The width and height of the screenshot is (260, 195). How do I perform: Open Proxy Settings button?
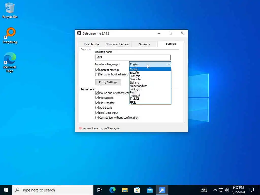point(108,82)
